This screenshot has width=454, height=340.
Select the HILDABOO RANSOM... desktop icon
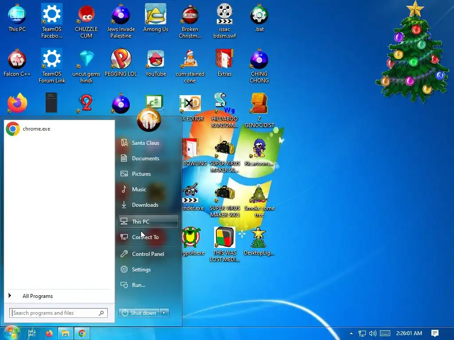(x=224, y=110)
